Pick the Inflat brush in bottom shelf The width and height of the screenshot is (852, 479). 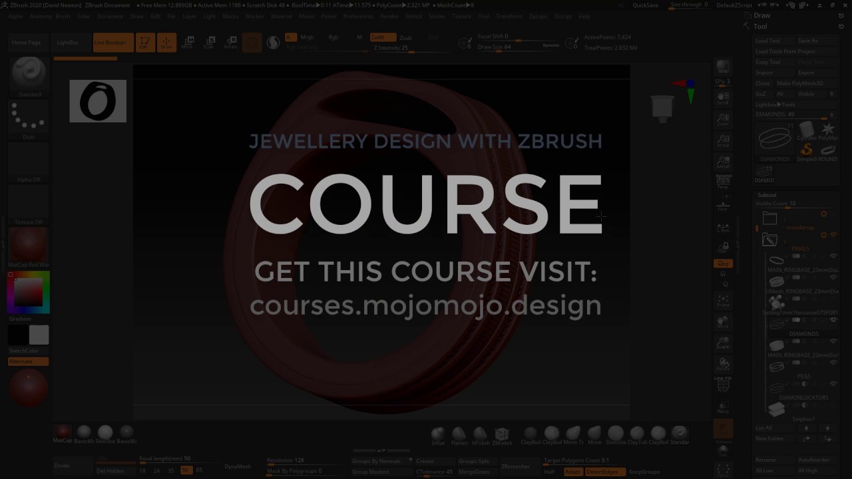[438, 436]
